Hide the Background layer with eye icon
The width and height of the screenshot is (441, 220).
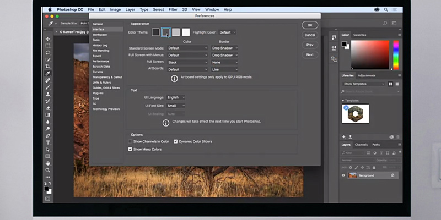(x=343, y=175)
